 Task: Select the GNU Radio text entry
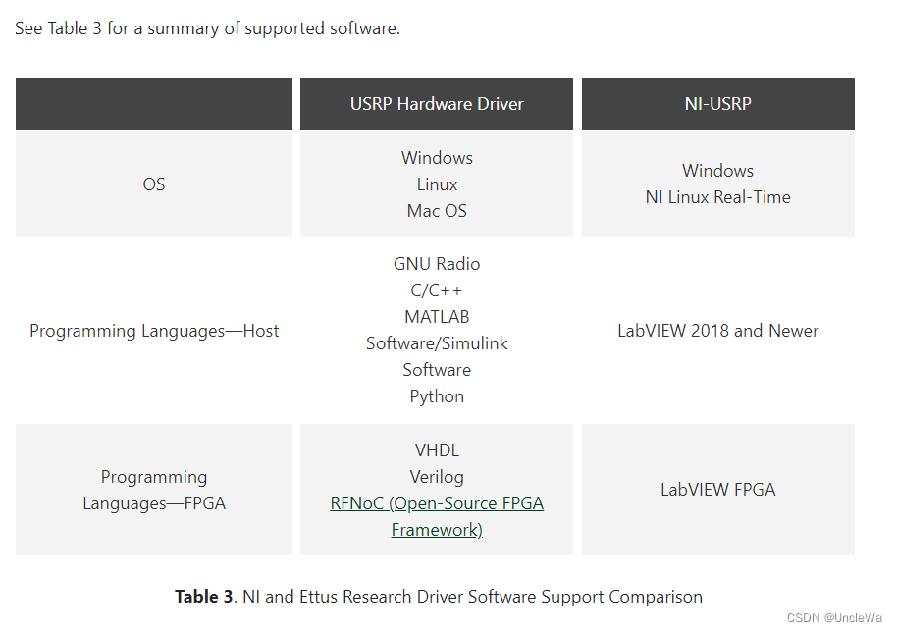[x=436, y=263]
